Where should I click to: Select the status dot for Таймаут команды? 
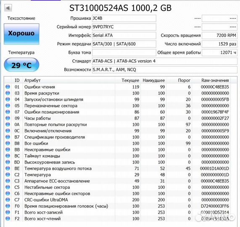(x=8, y=156)
